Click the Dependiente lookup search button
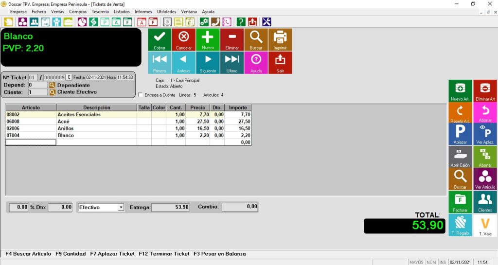Screen dimensions: 498x265 click(x=53, y=85)
